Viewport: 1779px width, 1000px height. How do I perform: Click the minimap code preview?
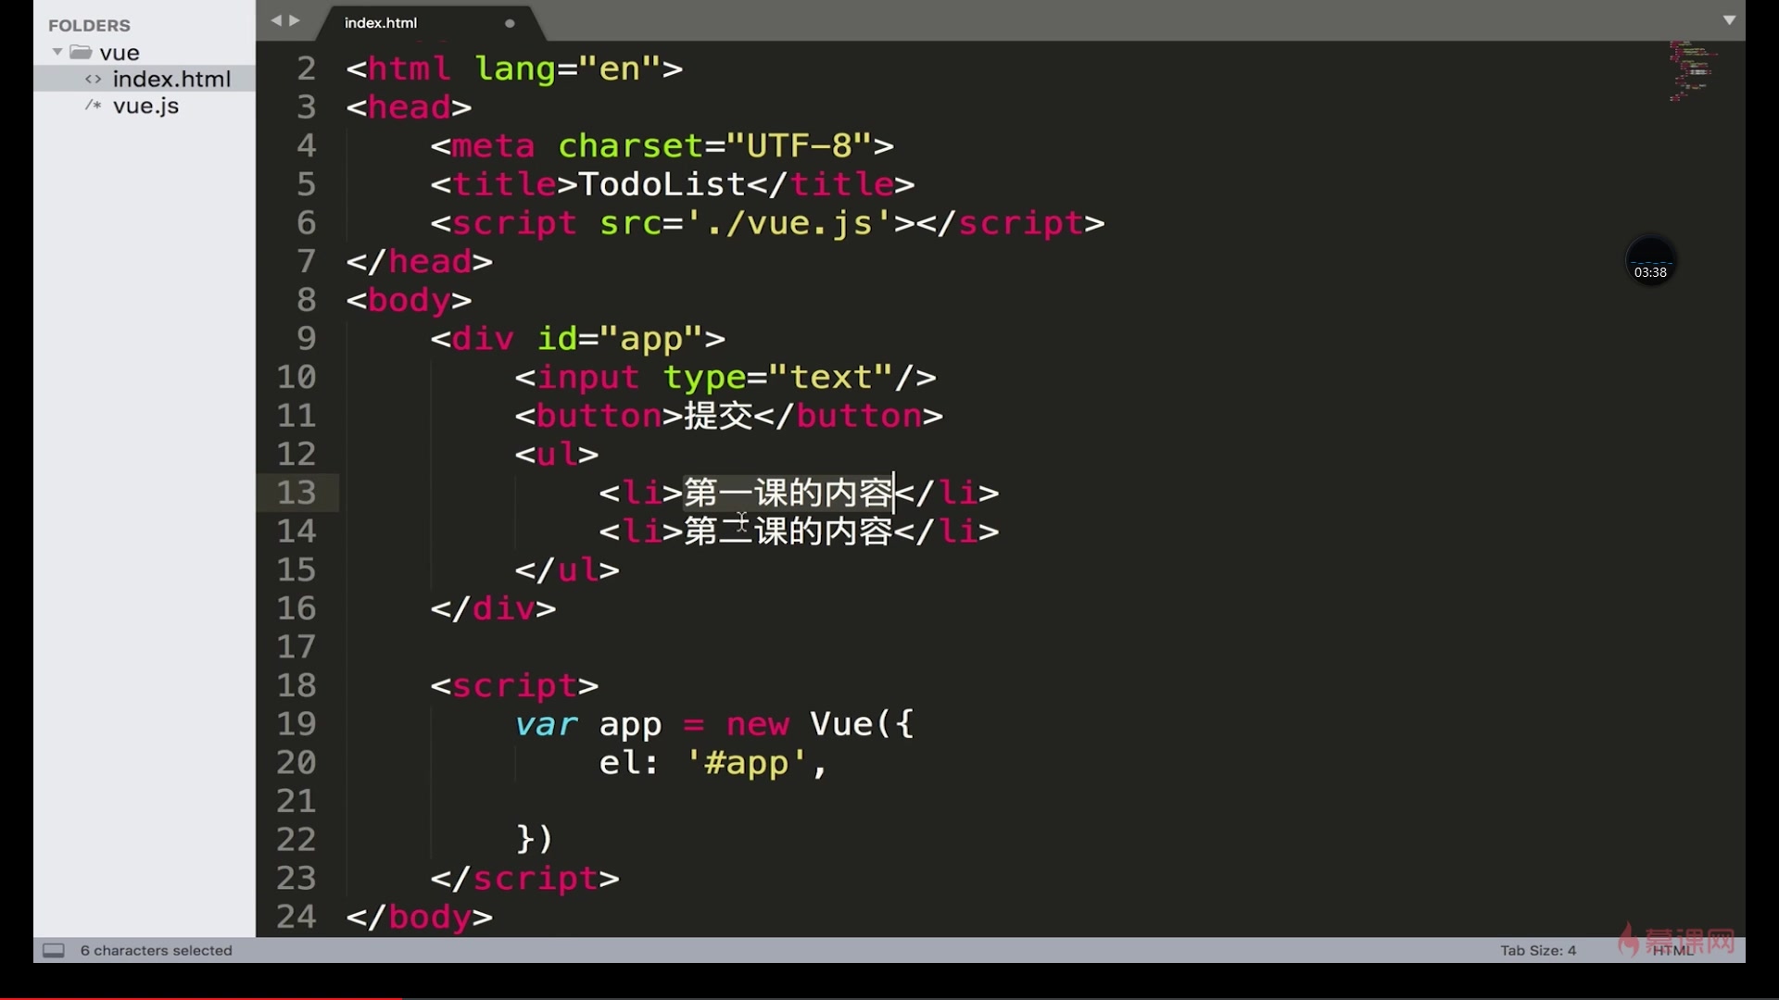1693,70
